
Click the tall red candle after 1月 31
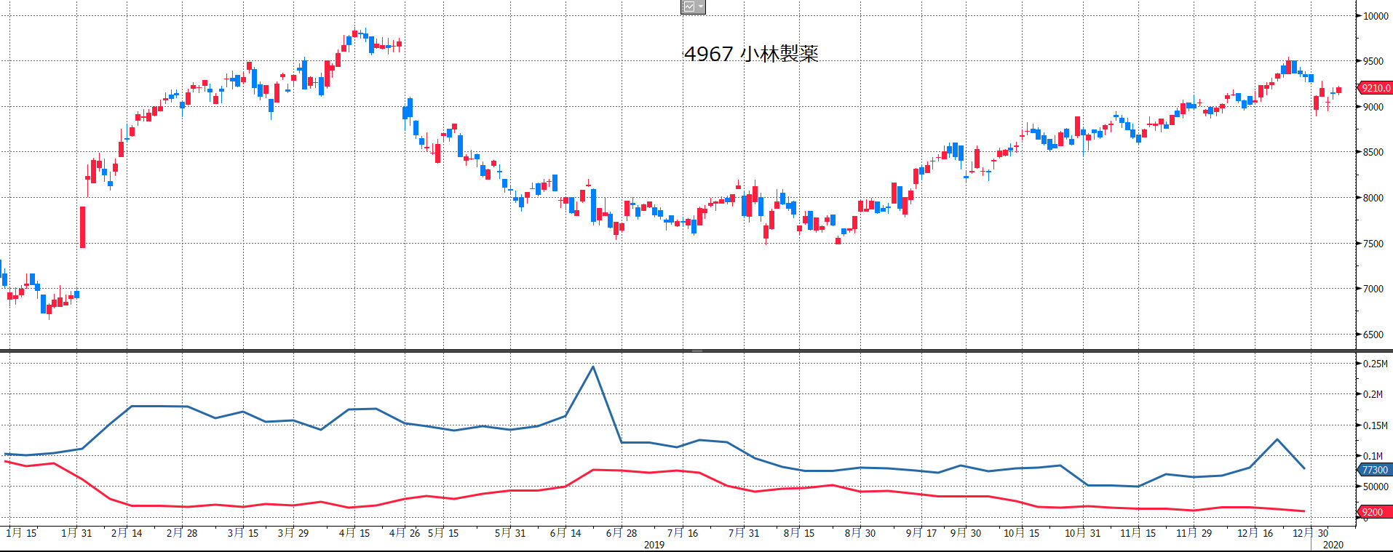tap(82, 227)
